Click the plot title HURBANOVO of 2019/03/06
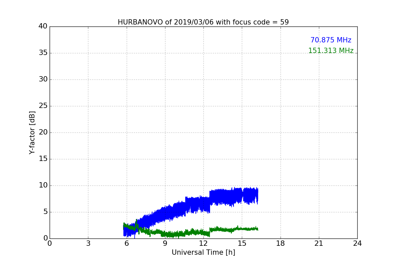The image size is (397, 265). [x=203, y=22]
